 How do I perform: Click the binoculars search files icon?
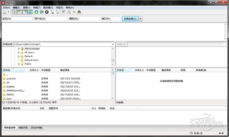pos(79,12)
